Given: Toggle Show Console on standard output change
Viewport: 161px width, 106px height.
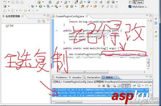Looking at the screenshot, I should [x=124, y=86].
